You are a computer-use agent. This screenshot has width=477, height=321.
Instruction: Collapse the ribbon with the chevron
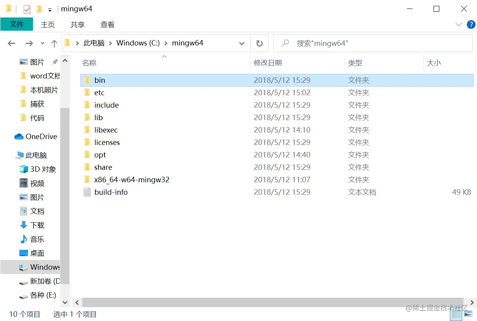[458, 24]
